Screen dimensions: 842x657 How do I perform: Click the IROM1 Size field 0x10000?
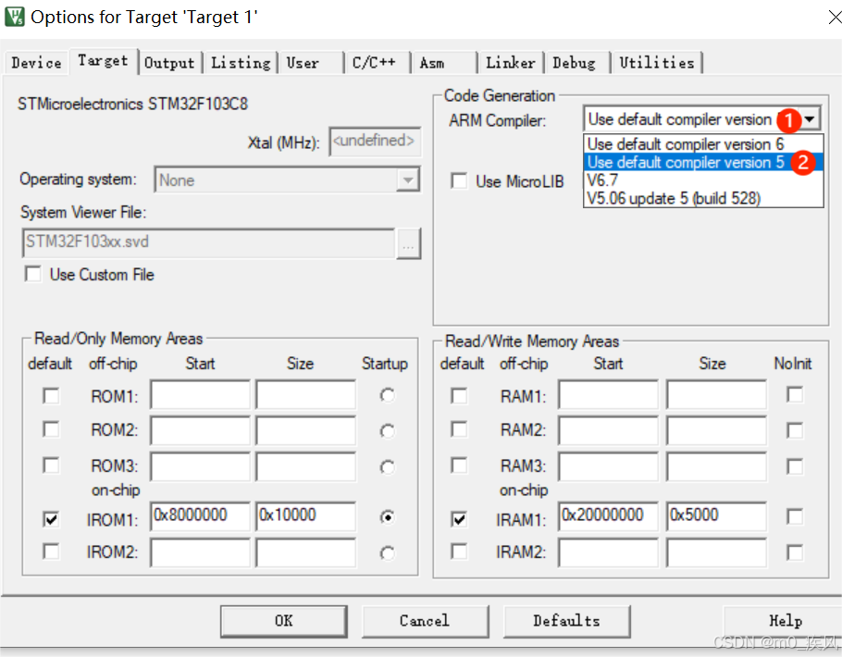tap(305, 515)
